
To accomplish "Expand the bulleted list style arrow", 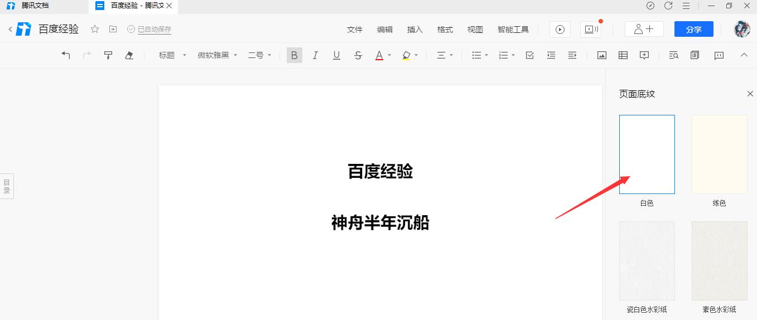I will pyautogui.click(x=486, y=55).
